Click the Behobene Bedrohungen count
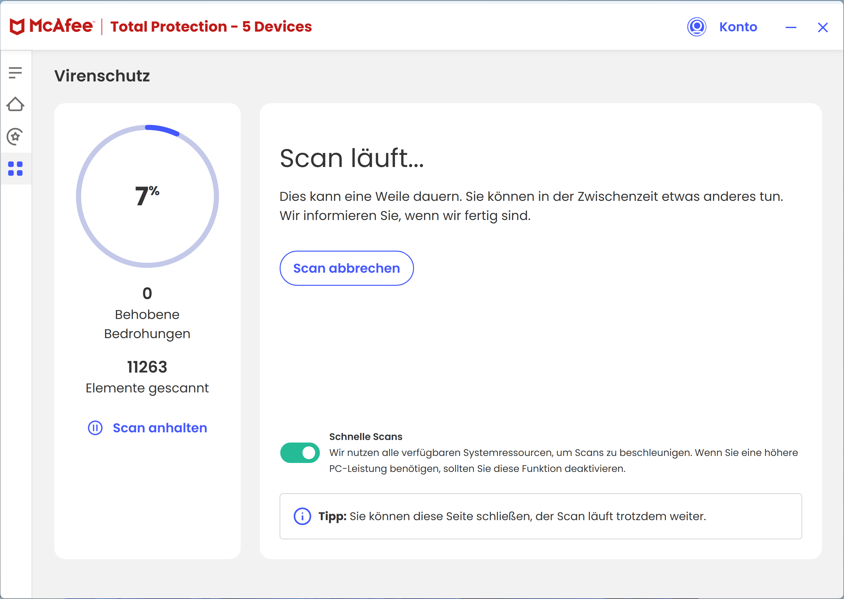Viewport: 844px width, 599px height. tap(147, 294)
